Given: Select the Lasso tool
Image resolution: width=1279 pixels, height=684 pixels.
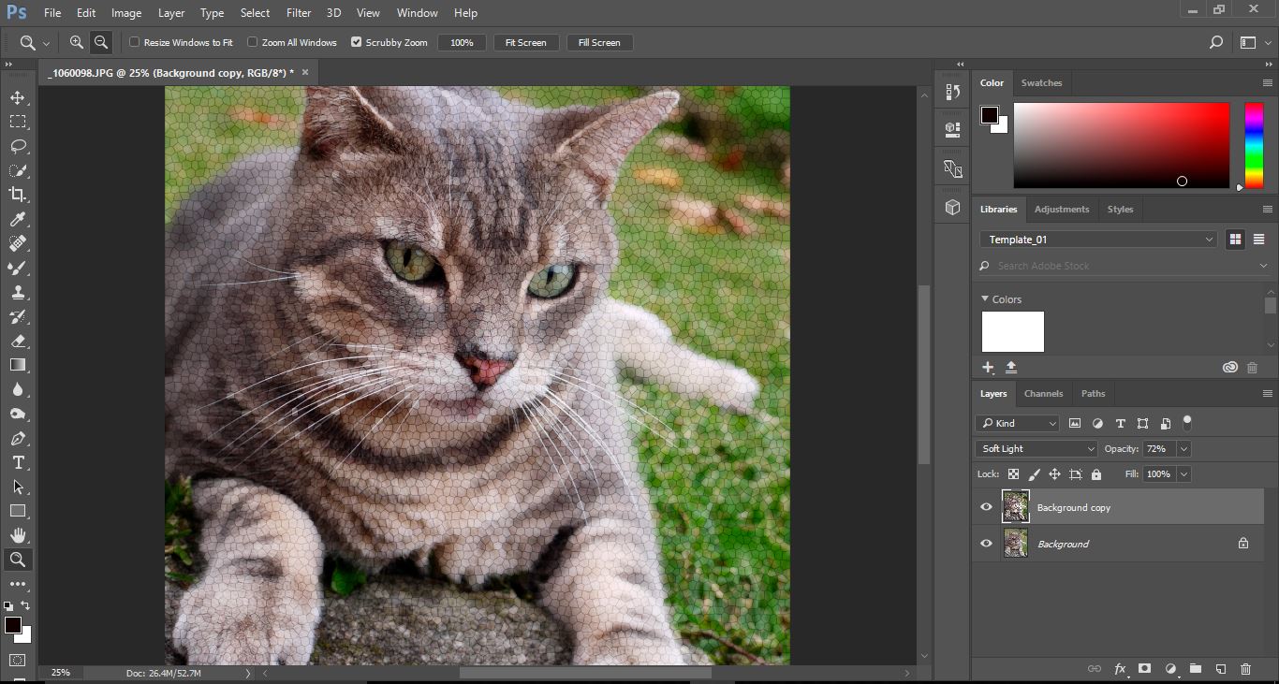Looking at the screenshot, I should [18, 146].
